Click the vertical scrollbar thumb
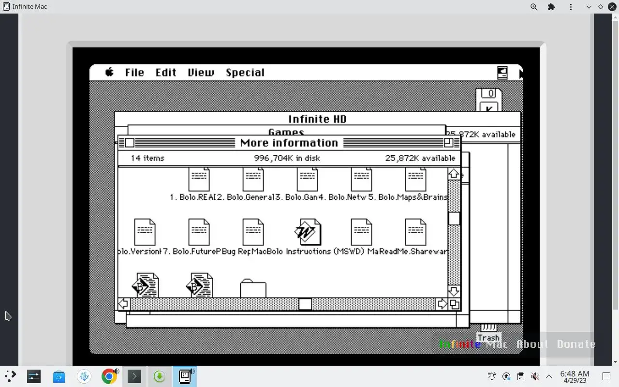Viewport: 619px width, 387px height. pos(454,218)
